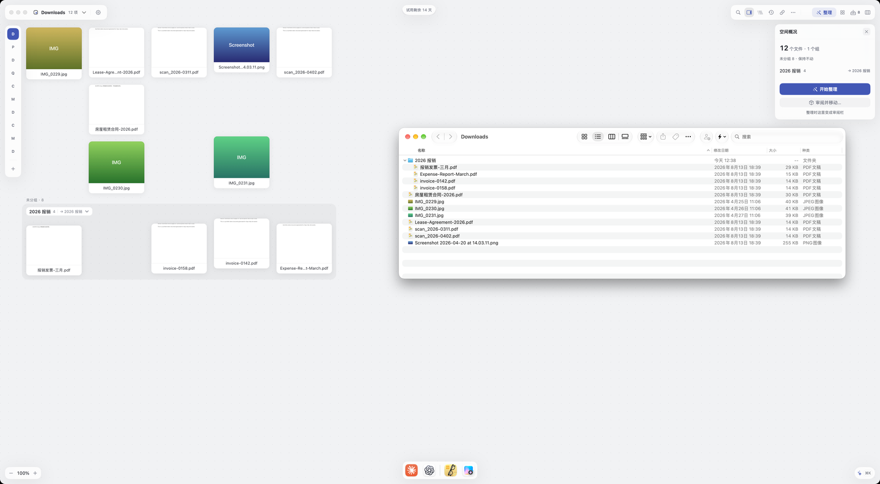
Task: Open the ChatGPT knot icon in the bottom dock
Action: click(430, 470)
